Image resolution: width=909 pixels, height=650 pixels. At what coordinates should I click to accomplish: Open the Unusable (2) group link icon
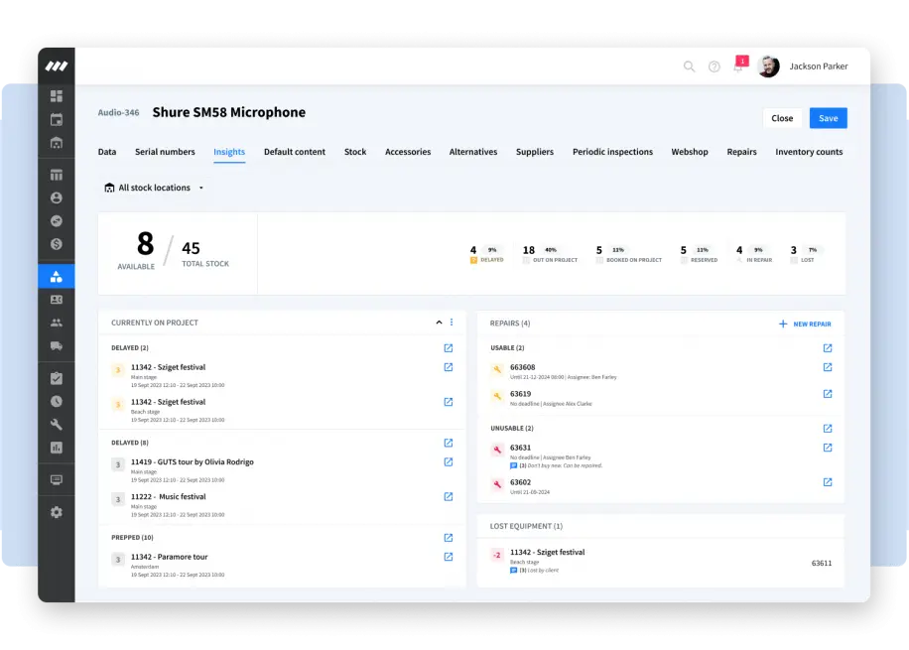(x=828, y=429)
